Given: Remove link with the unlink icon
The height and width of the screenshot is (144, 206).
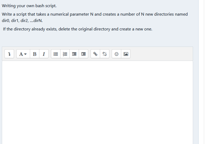Looking at the screenshot, I should pos(105,54).
